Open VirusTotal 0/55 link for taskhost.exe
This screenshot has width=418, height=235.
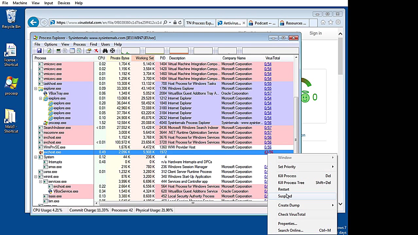pos(268,84)
